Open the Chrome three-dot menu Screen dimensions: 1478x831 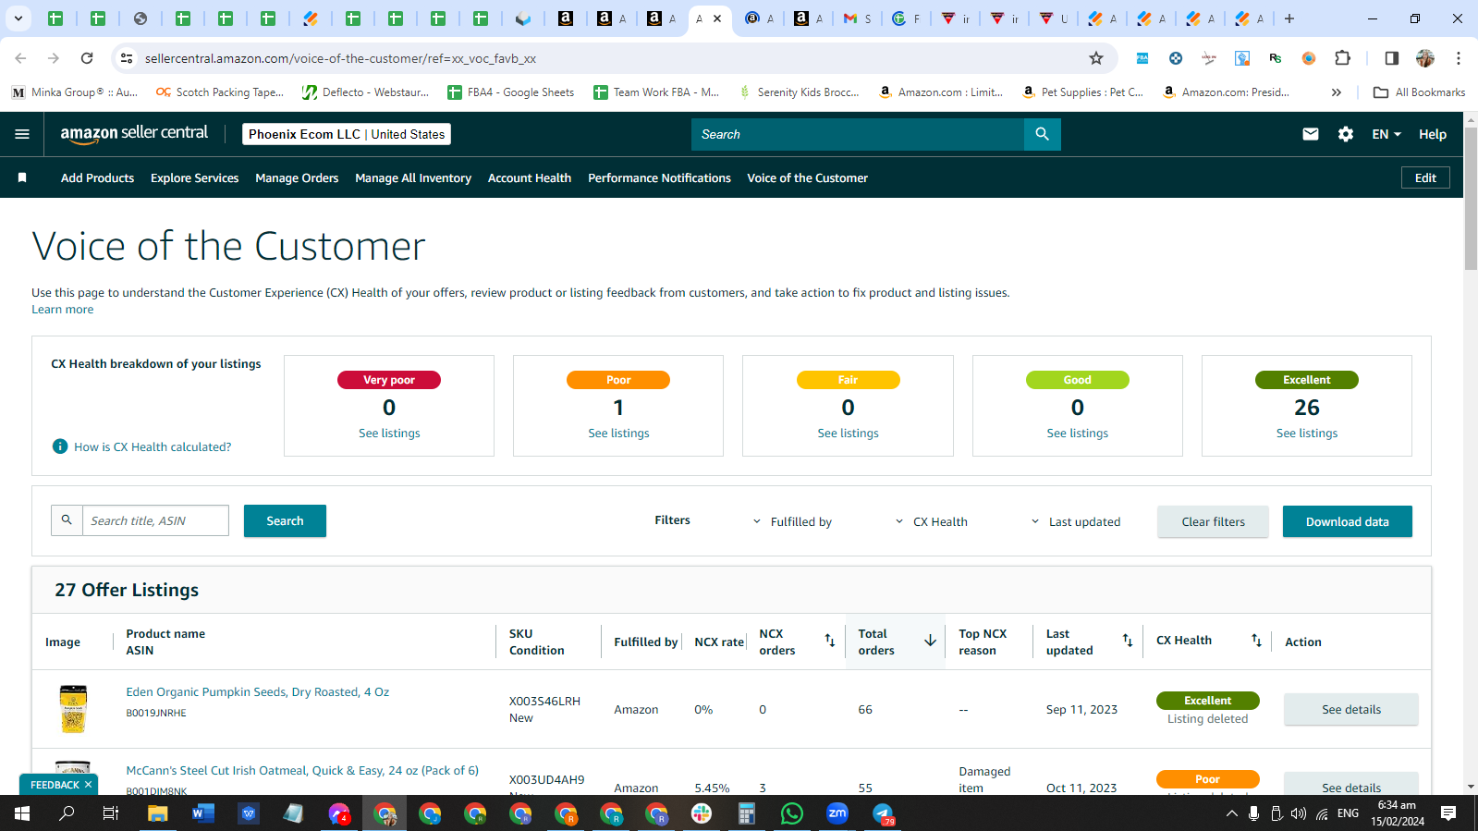(1459, 58)
